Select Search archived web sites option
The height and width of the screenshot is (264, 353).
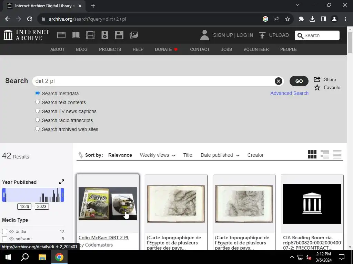coord(37,129)
